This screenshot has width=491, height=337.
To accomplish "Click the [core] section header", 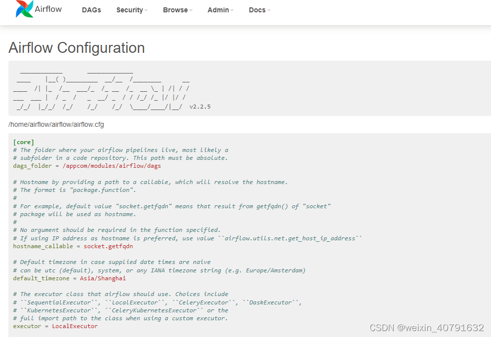I will pos(24,142).
